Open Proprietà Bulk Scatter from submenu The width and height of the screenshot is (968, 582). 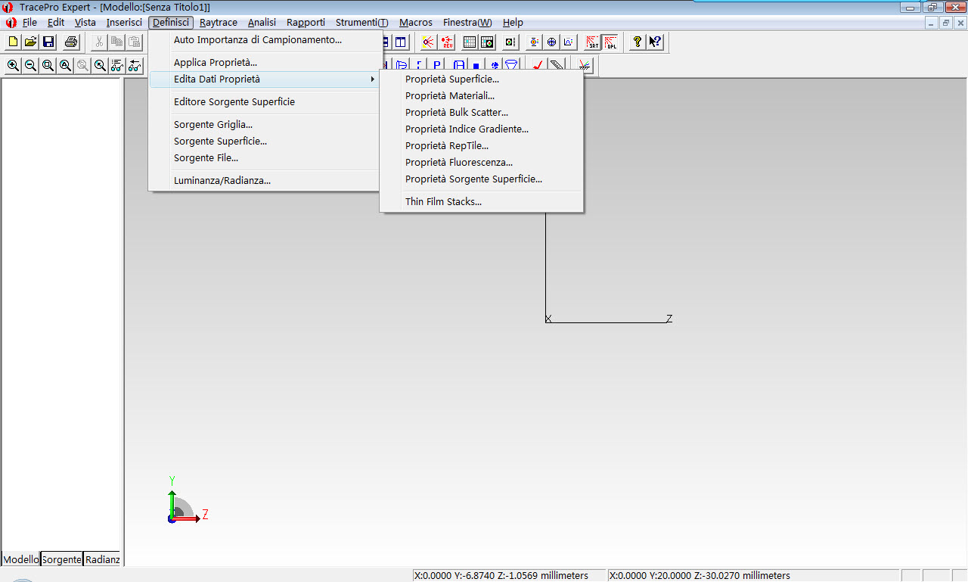tap(482, 112)
